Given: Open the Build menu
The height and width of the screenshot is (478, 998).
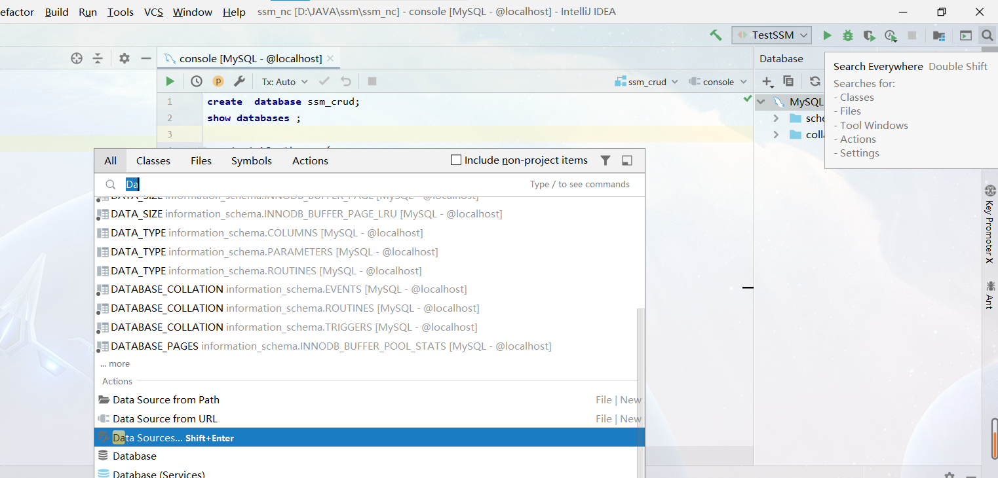Looking at the screenshot, I should coord(57,12).
